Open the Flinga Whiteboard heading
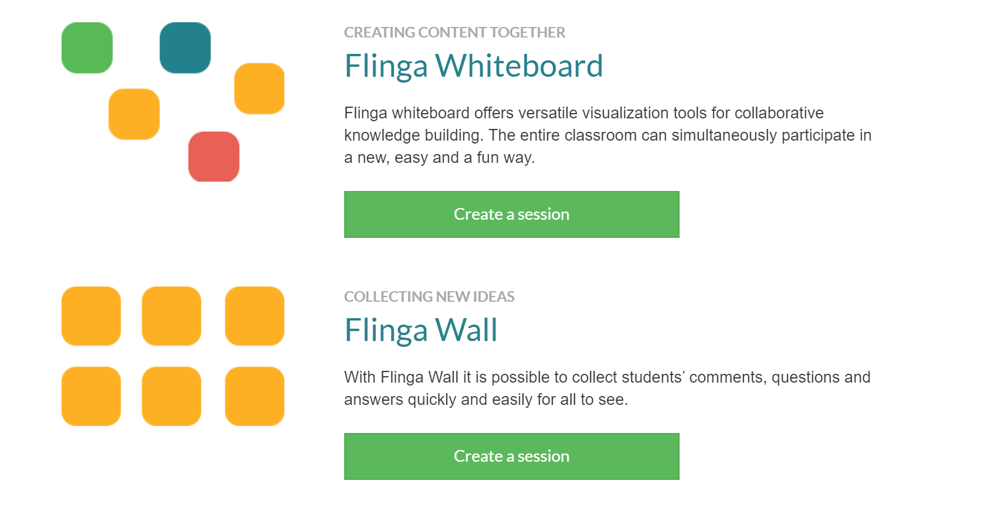This screenshot has height=508, width=1005. pyautogui.click(x=474, y=66)
